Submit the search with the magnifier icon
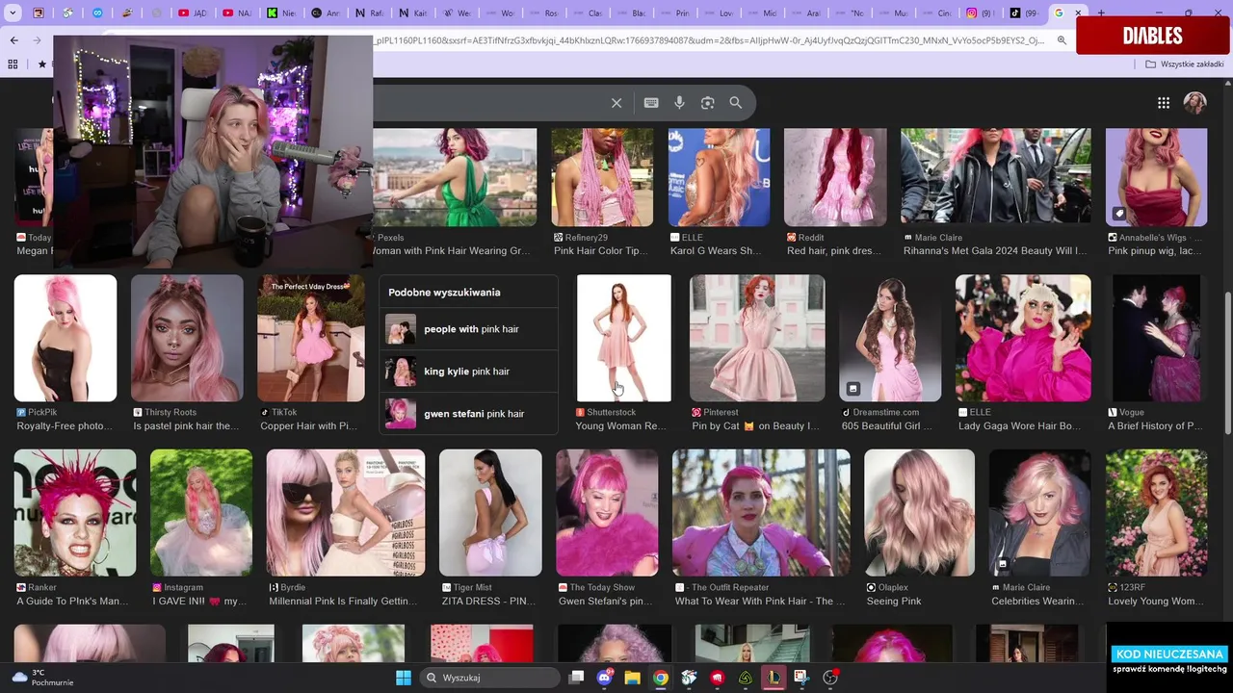The height and width of the screenshot is (693, 1233). 736,103
